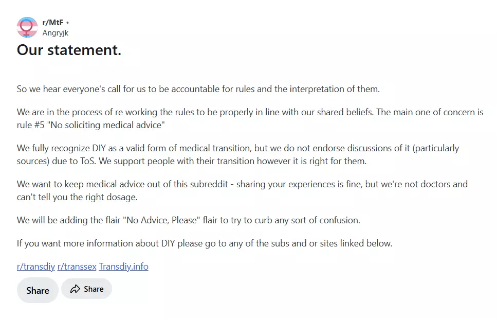This screenshot has width=497, height=319.
Task: Follow the r/transdiy link
Action: [36, 267]
